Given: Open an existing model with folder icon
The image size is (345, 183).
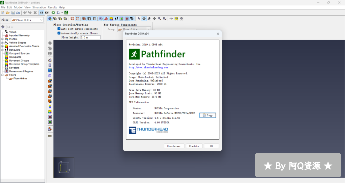Looking at the screenshot, I should coord(8,12).
